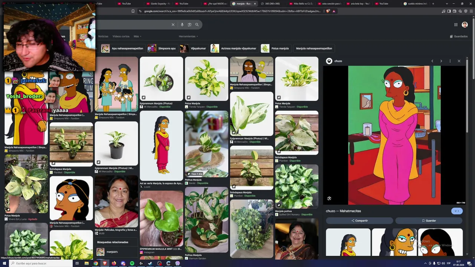Select the Actress manjula vijayakumar chip
475x267 pixels.
234,49
